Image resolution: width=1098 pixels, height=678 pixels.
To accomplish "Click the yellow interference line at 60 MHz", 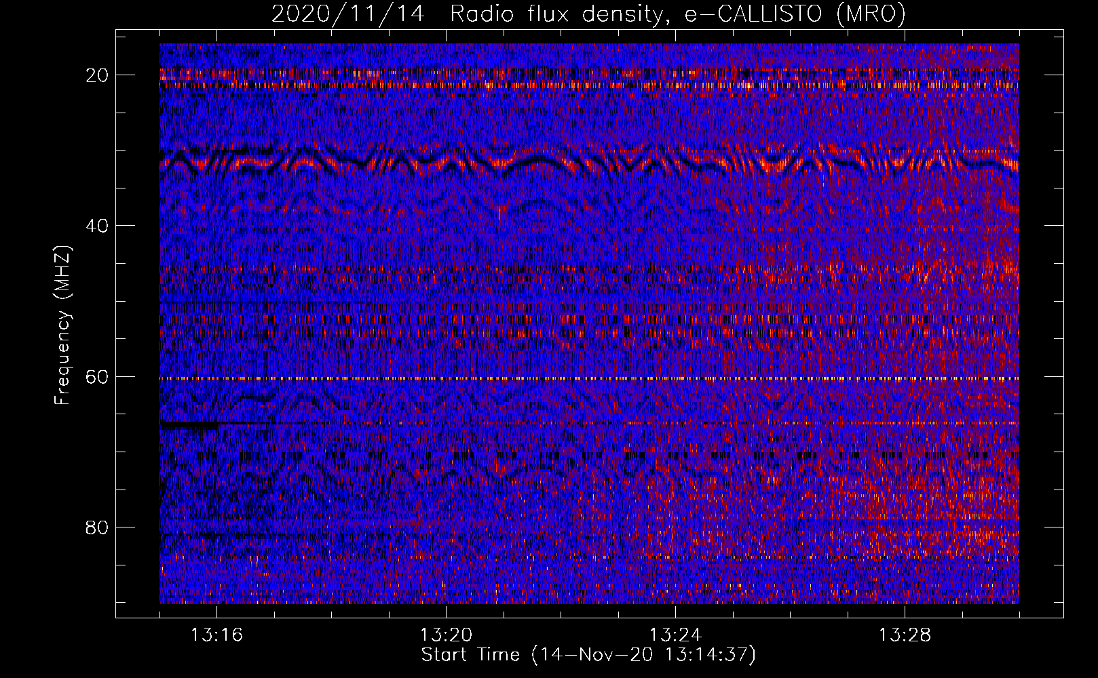I will [589, 378].
